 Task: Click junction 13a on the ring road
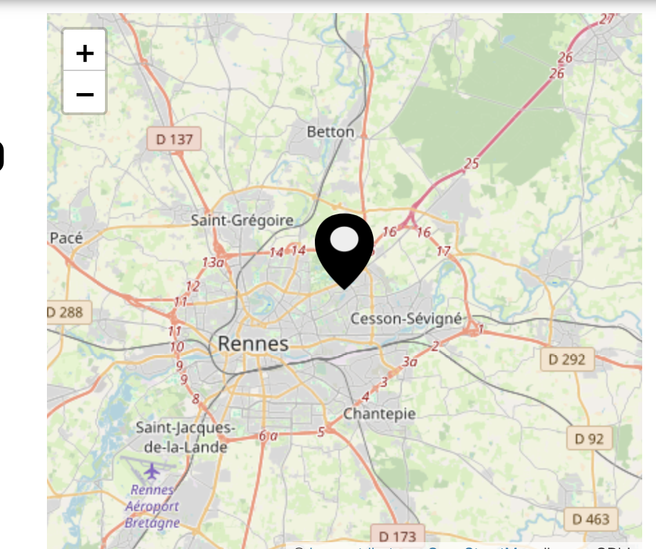pyautogui.click(x=213, y=262)
